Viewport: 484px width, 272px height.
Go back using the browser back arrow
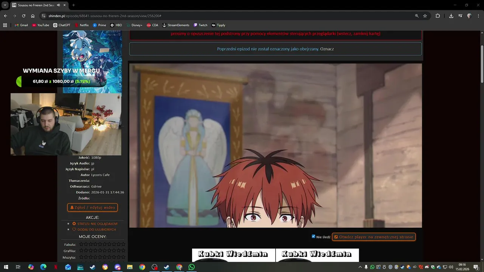5,16
